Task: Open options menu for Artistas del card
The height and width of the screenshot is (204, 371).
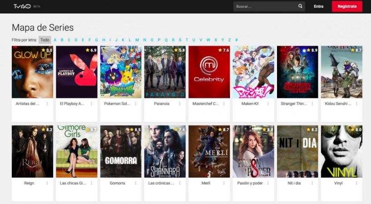Action: [x=47, y=104]
